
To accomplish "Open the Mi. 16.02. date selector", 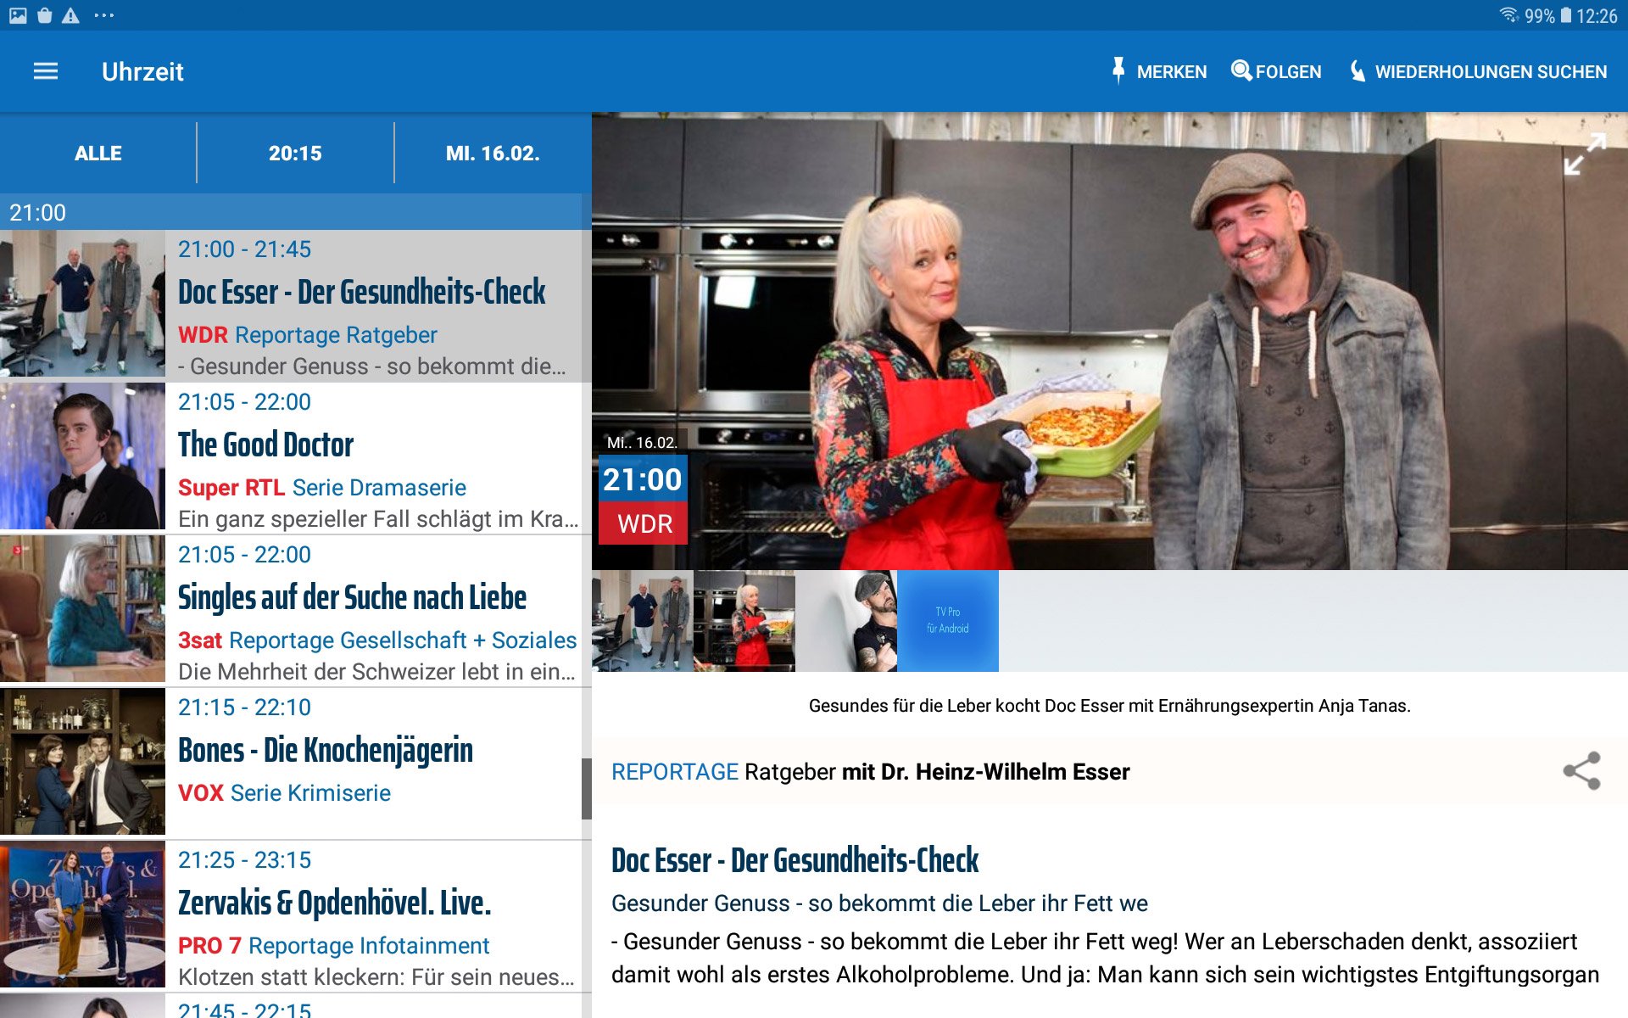I will click(x=493, y=154).
